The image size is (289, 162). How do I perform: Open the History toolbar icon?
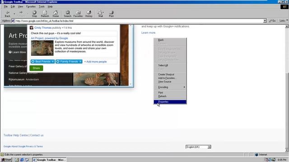89,14
